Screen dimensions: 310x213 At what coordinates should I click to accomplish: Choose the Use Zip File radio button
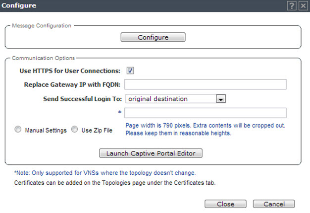click(75, 130)
